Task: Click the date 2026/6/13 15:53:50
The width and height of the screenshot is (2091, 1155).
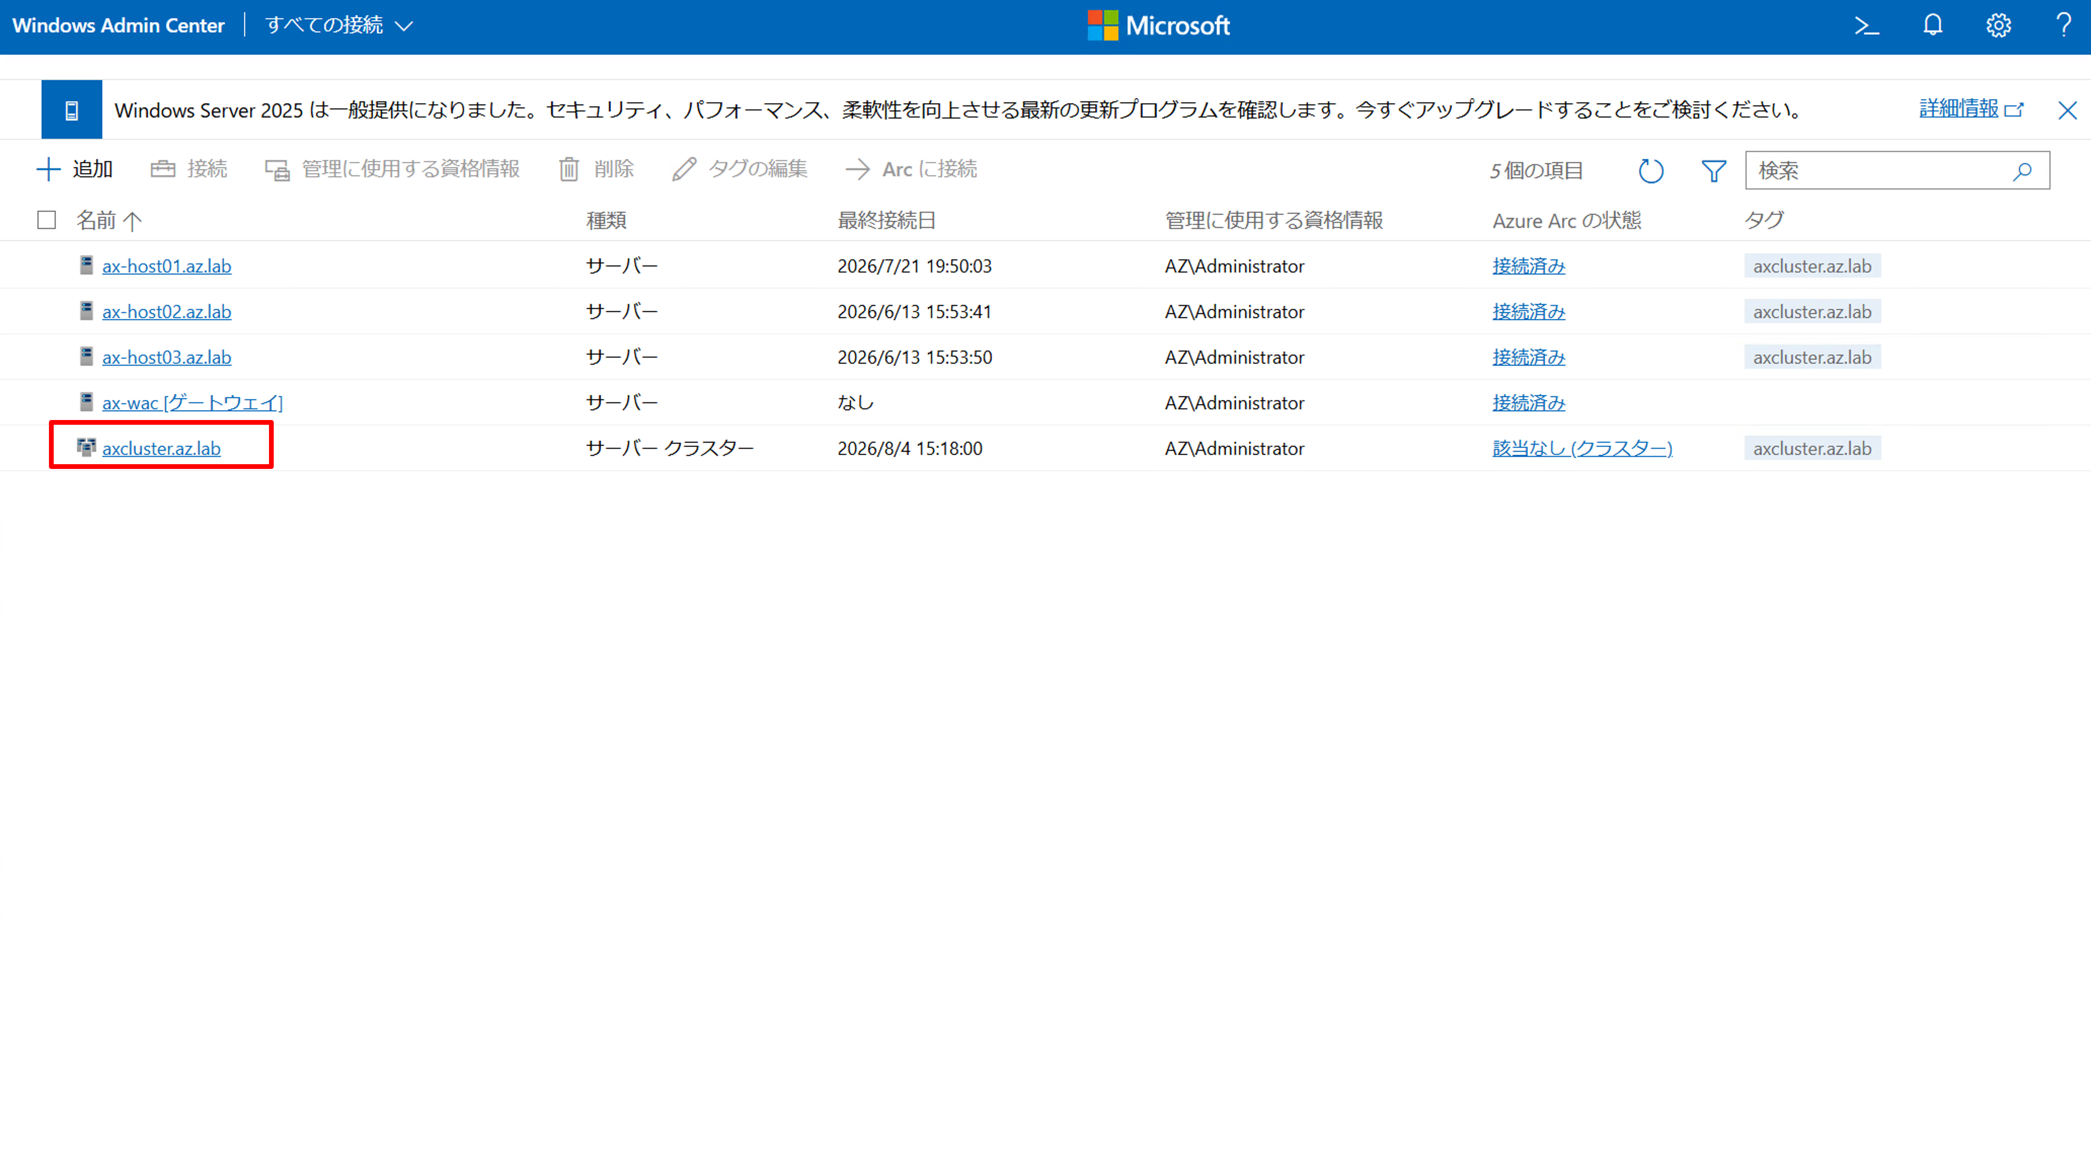Action: (914, 357)
